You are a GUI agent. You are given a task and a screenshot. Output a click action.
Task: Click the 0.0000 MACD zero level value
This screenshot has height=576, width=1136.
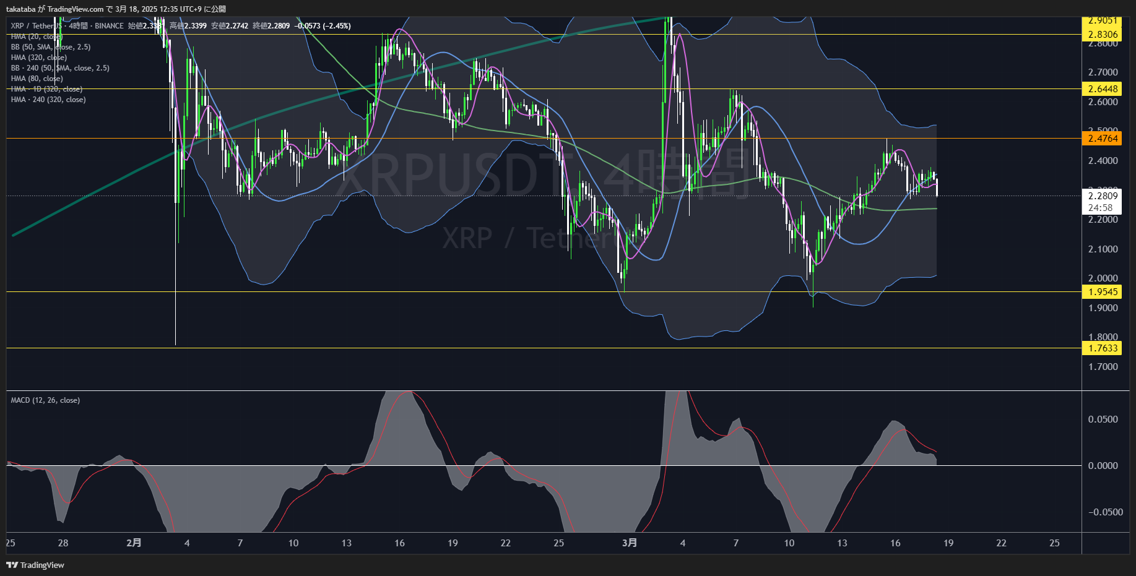(1103, 466)
